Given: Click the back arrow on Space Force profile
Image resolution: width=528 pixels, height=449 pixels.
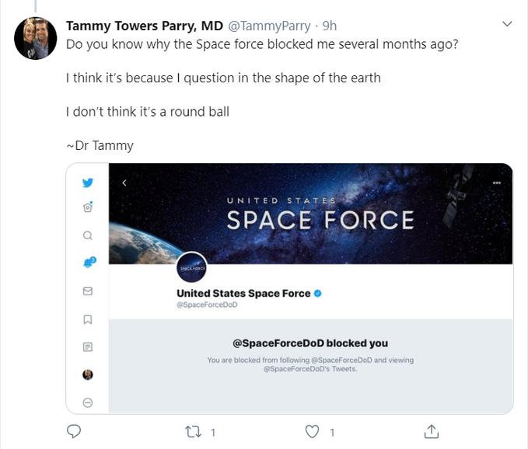Looking at the screenshot, I should [124, 183].
